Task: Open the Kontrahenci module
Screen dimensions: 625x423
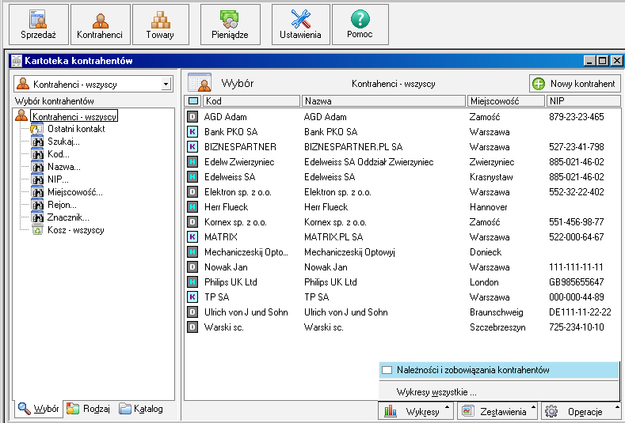Action: tap(100, 25)
